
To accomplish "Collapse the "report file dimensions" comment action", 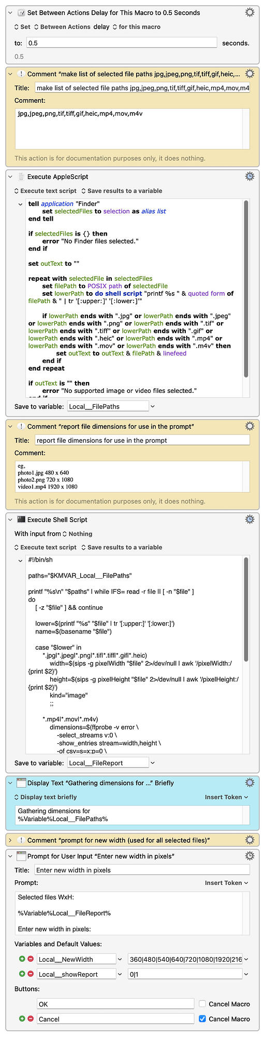I will [10, 427].
